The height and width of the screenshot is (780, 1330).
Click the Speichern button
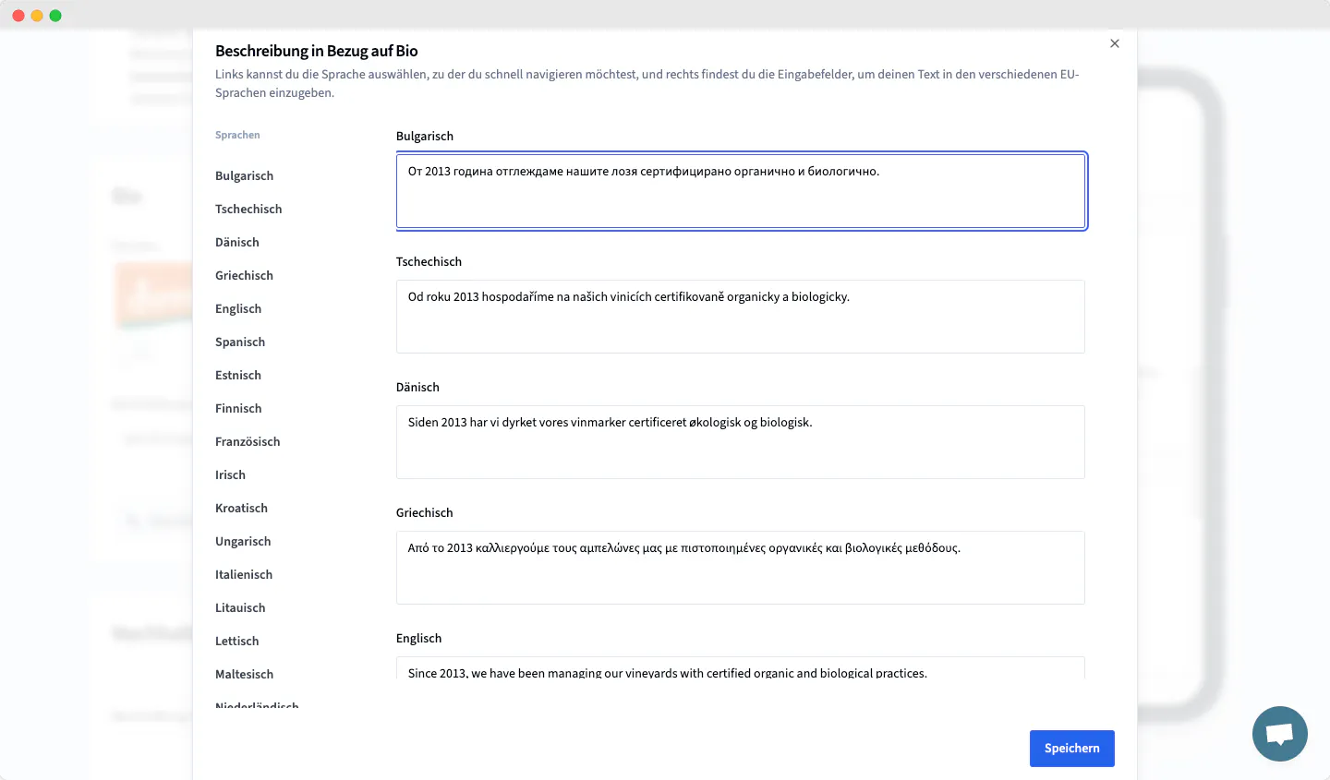(x=1071, y=748)
